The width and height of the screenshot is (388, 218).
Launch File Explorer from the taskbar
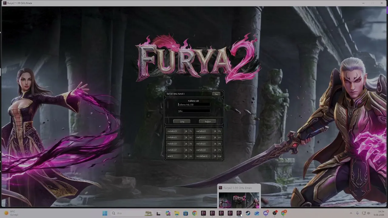(177, 213)
